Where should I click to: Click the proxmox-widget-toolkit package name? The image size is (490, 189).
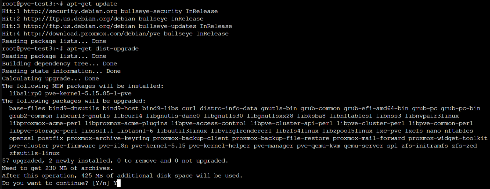(448, 138)
